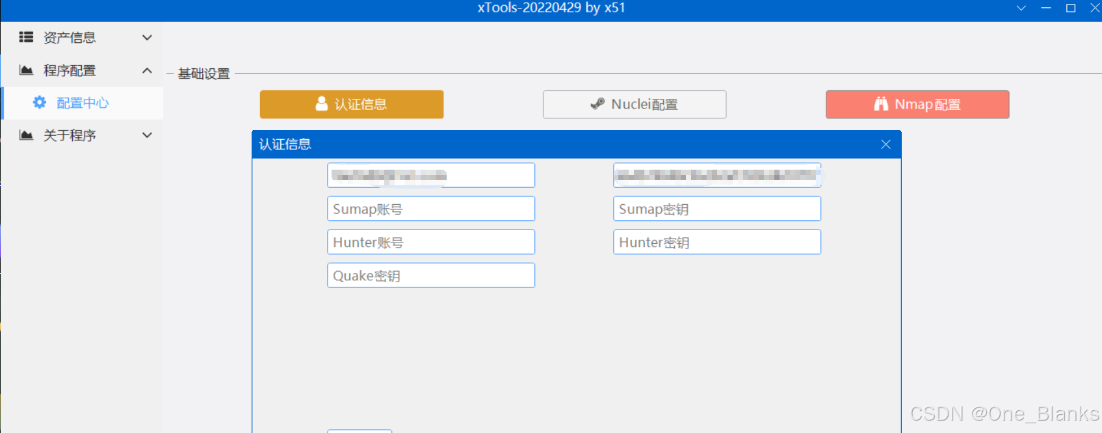
Task: Click the blurred account field above Sumap账号
Action: pyautogui.click(x=431, y=176)
